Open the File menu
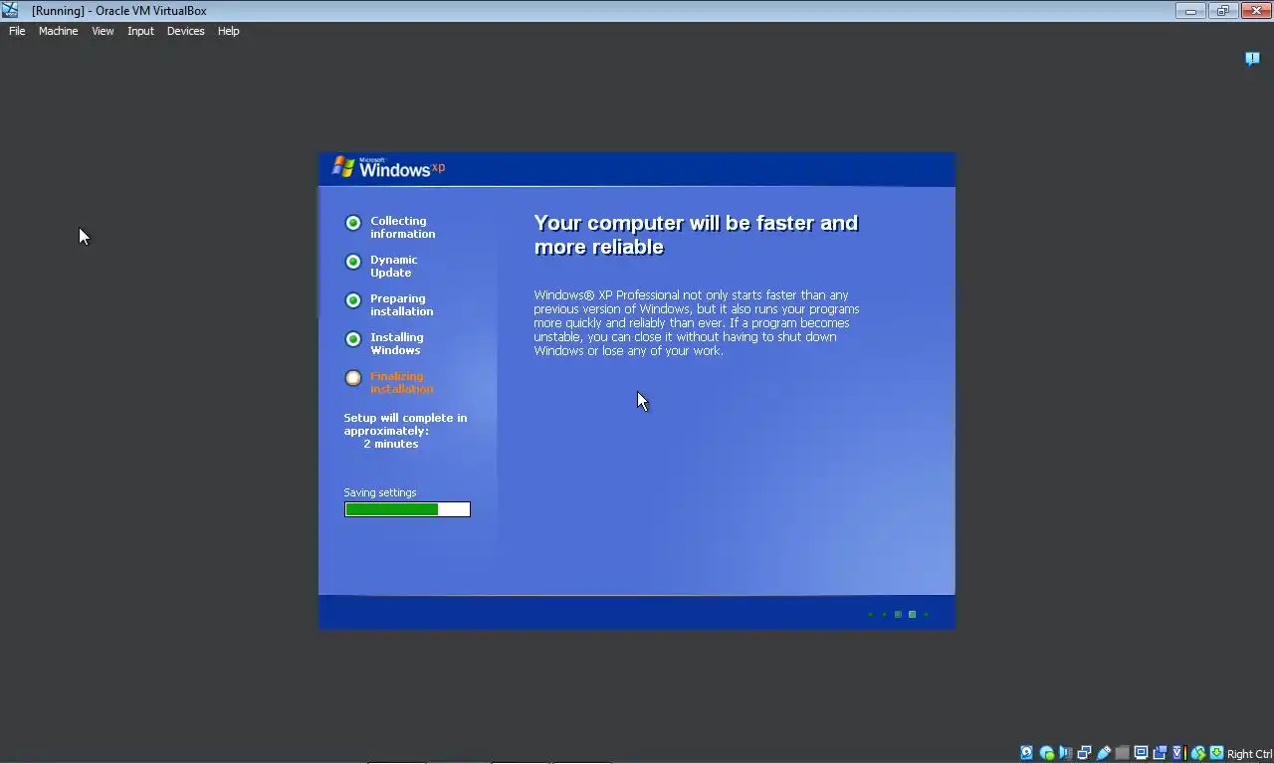The width and height of the screenshot is (1274, 764). 17,31
